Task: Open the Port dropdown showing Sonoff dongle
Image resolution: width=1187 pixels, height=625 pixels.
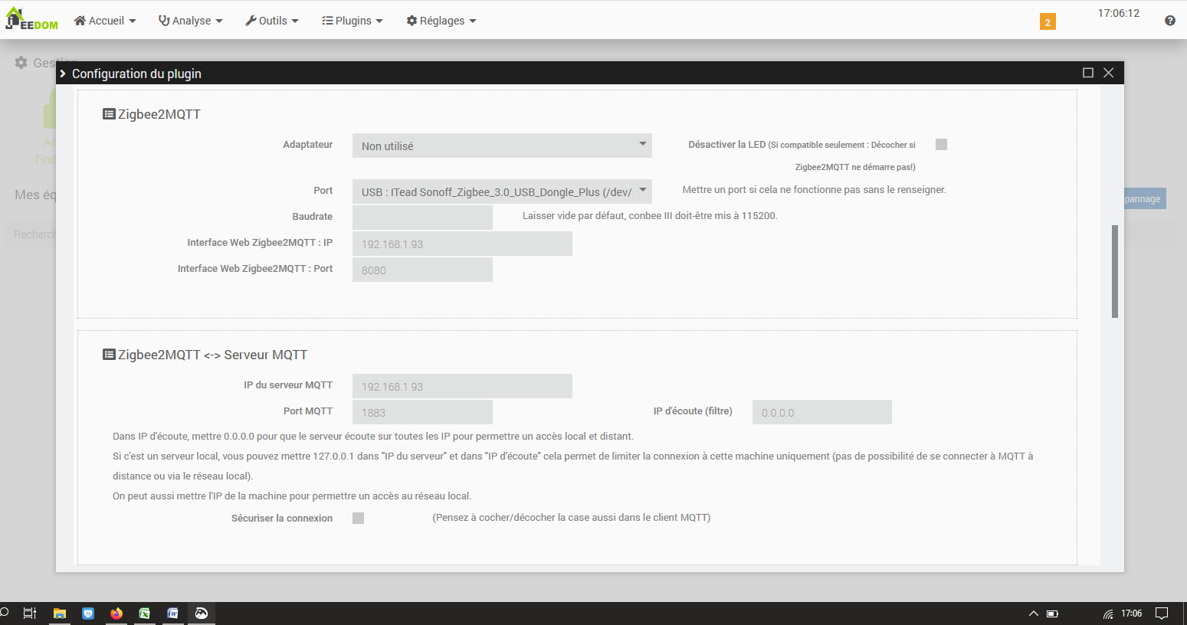Action: 502,191
